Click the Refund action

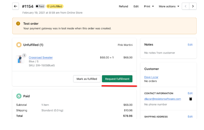[123, 6]
